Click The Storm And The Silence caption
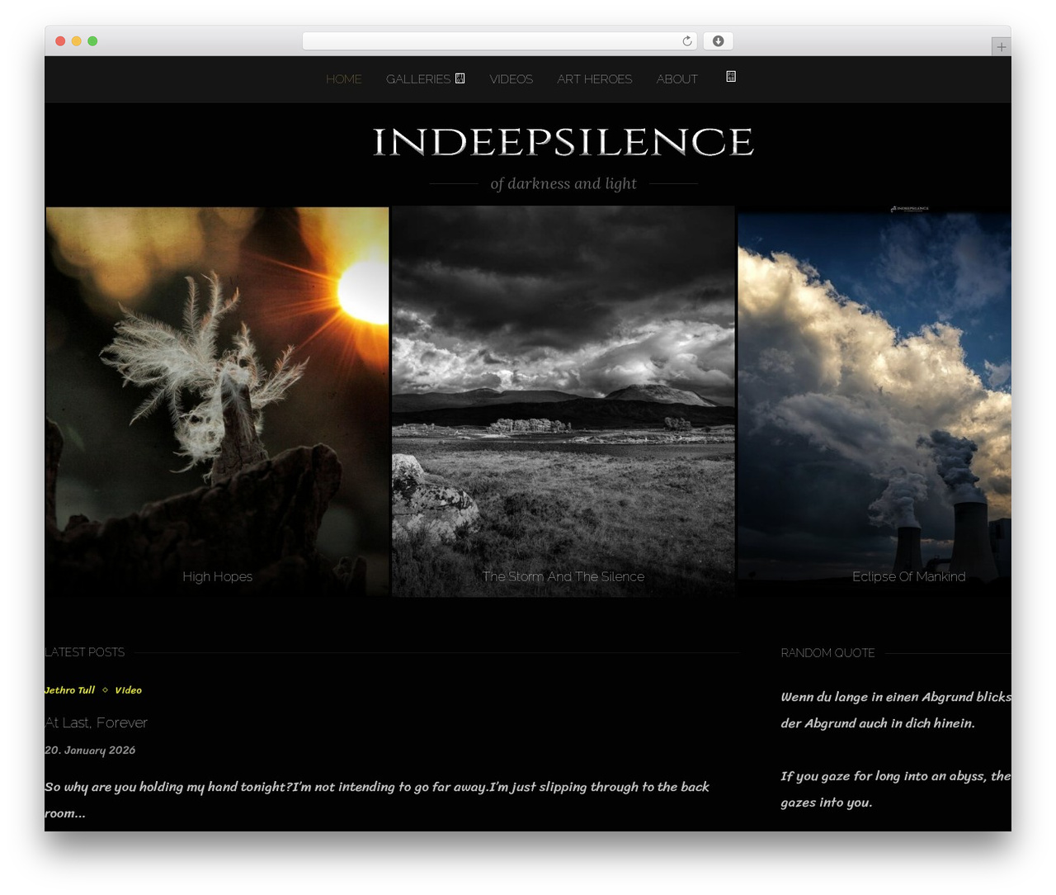1056x895 pixels. point(563,576)
